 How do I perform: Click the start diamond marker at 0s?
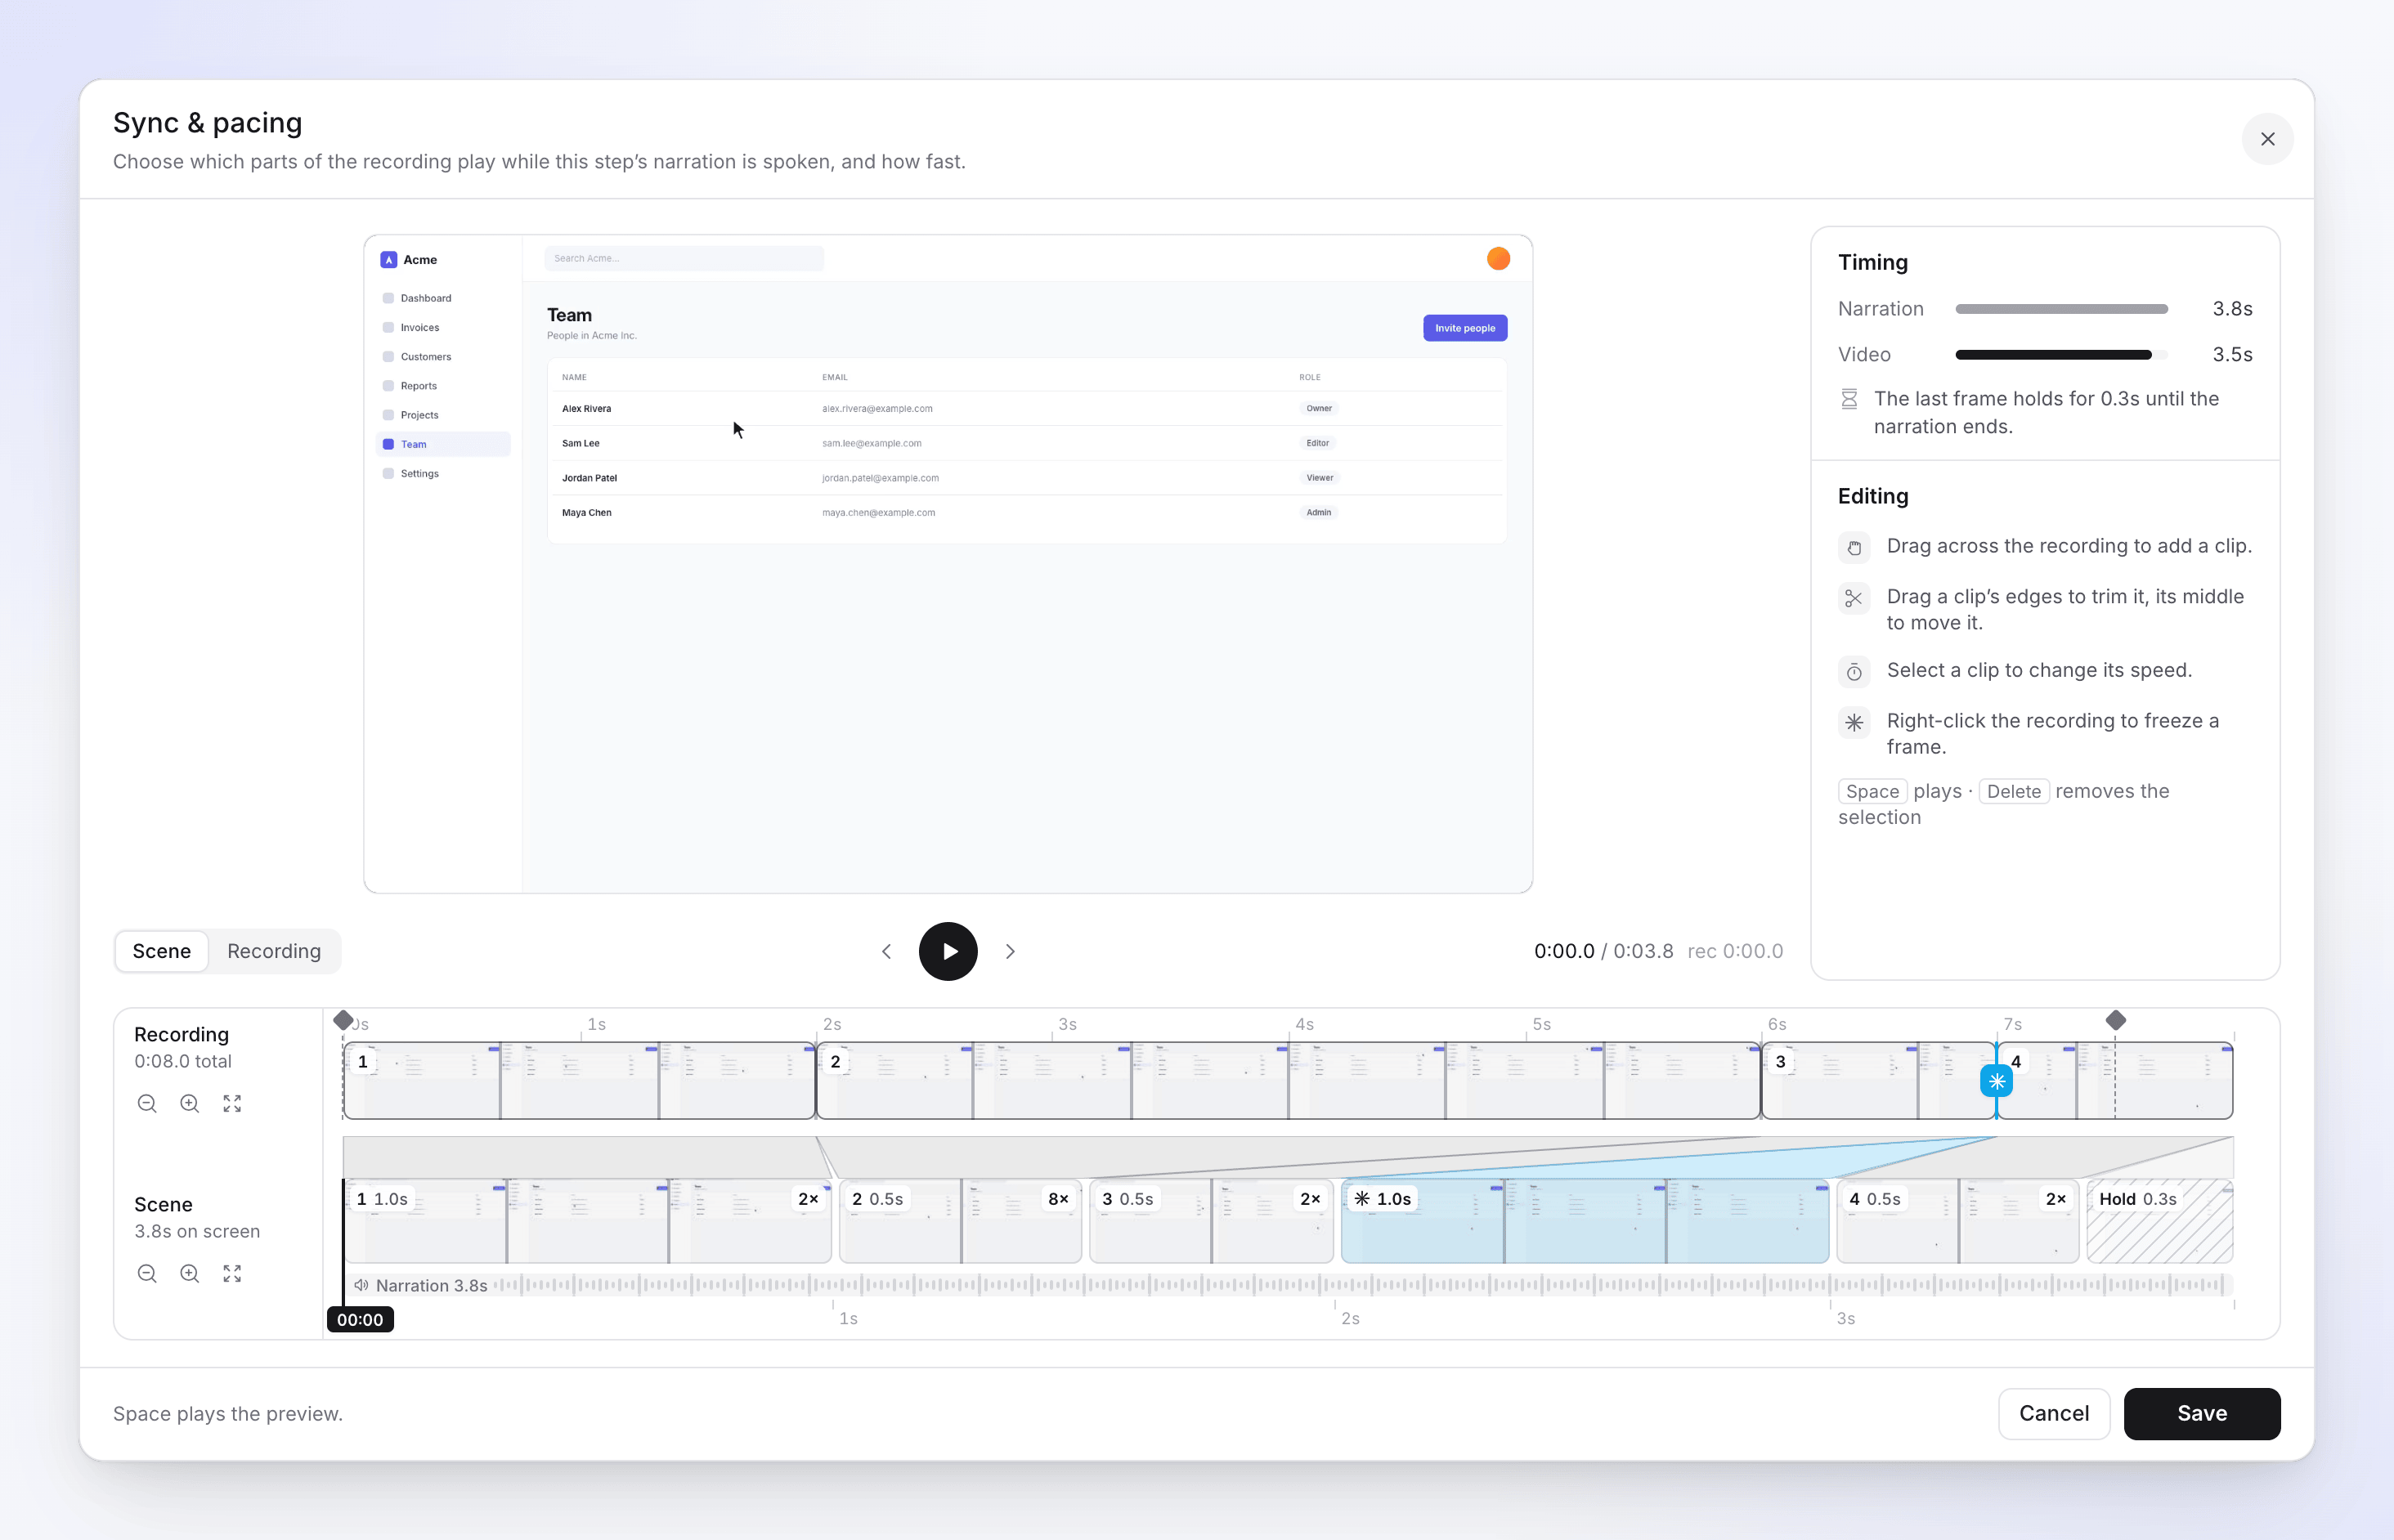tap(344, 1020)
